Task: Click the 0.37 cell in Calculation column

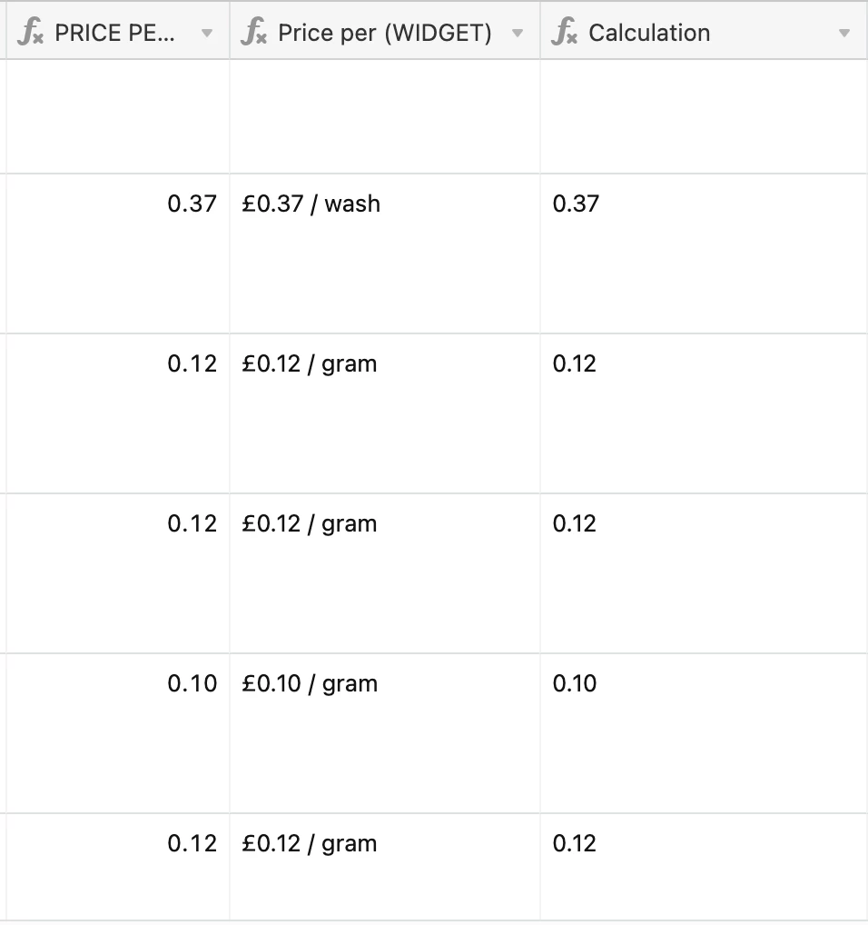Action: 705,254
